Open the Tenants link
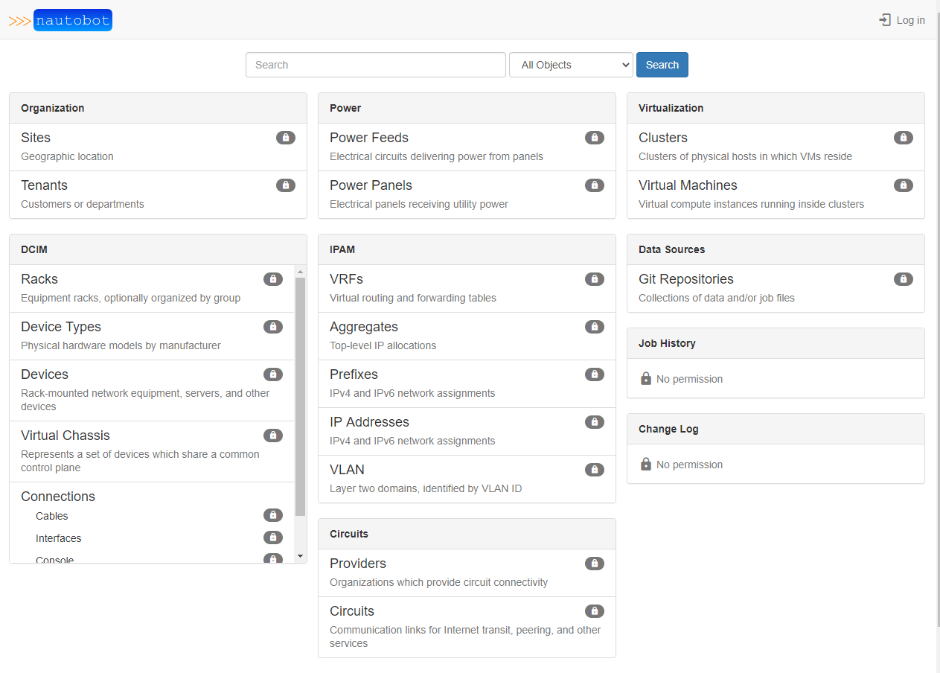 (44, 185)
